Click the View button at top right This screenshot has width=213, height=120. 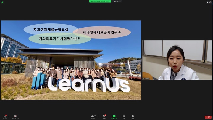[x=209, y=2]
